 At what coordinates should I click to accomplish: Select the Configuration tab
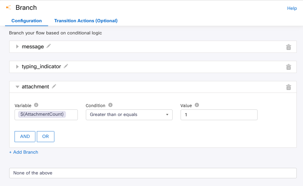click(x=26, y=21)
